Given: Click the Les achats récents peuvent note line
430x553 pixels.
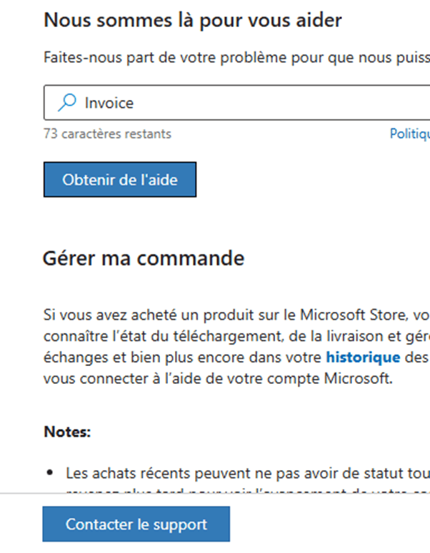Looking at the screenshot, I should pyautogui.click(x=248, y=473).
